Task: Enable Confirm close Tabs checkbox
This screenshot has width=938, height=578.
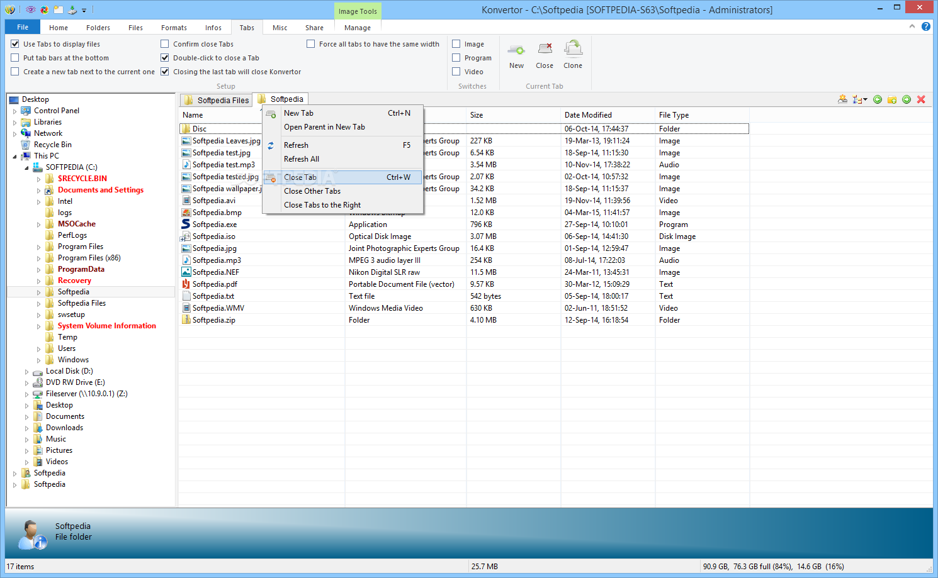Action: click(165, 44)
